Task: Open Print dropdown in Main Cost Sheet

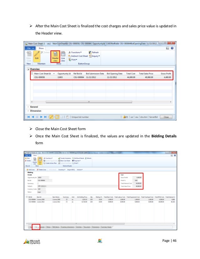Action: pos(73,60)
